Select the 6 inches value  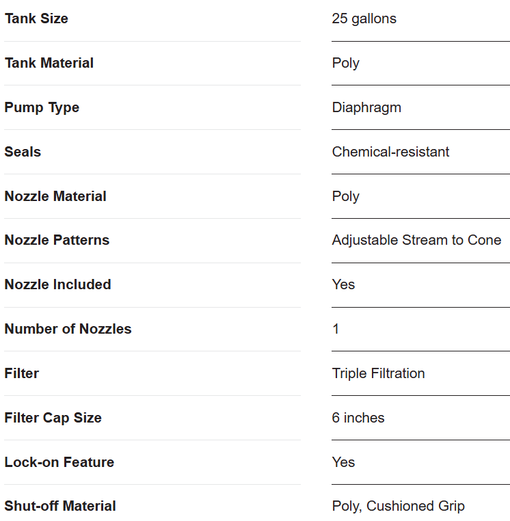tap(358, 418)
